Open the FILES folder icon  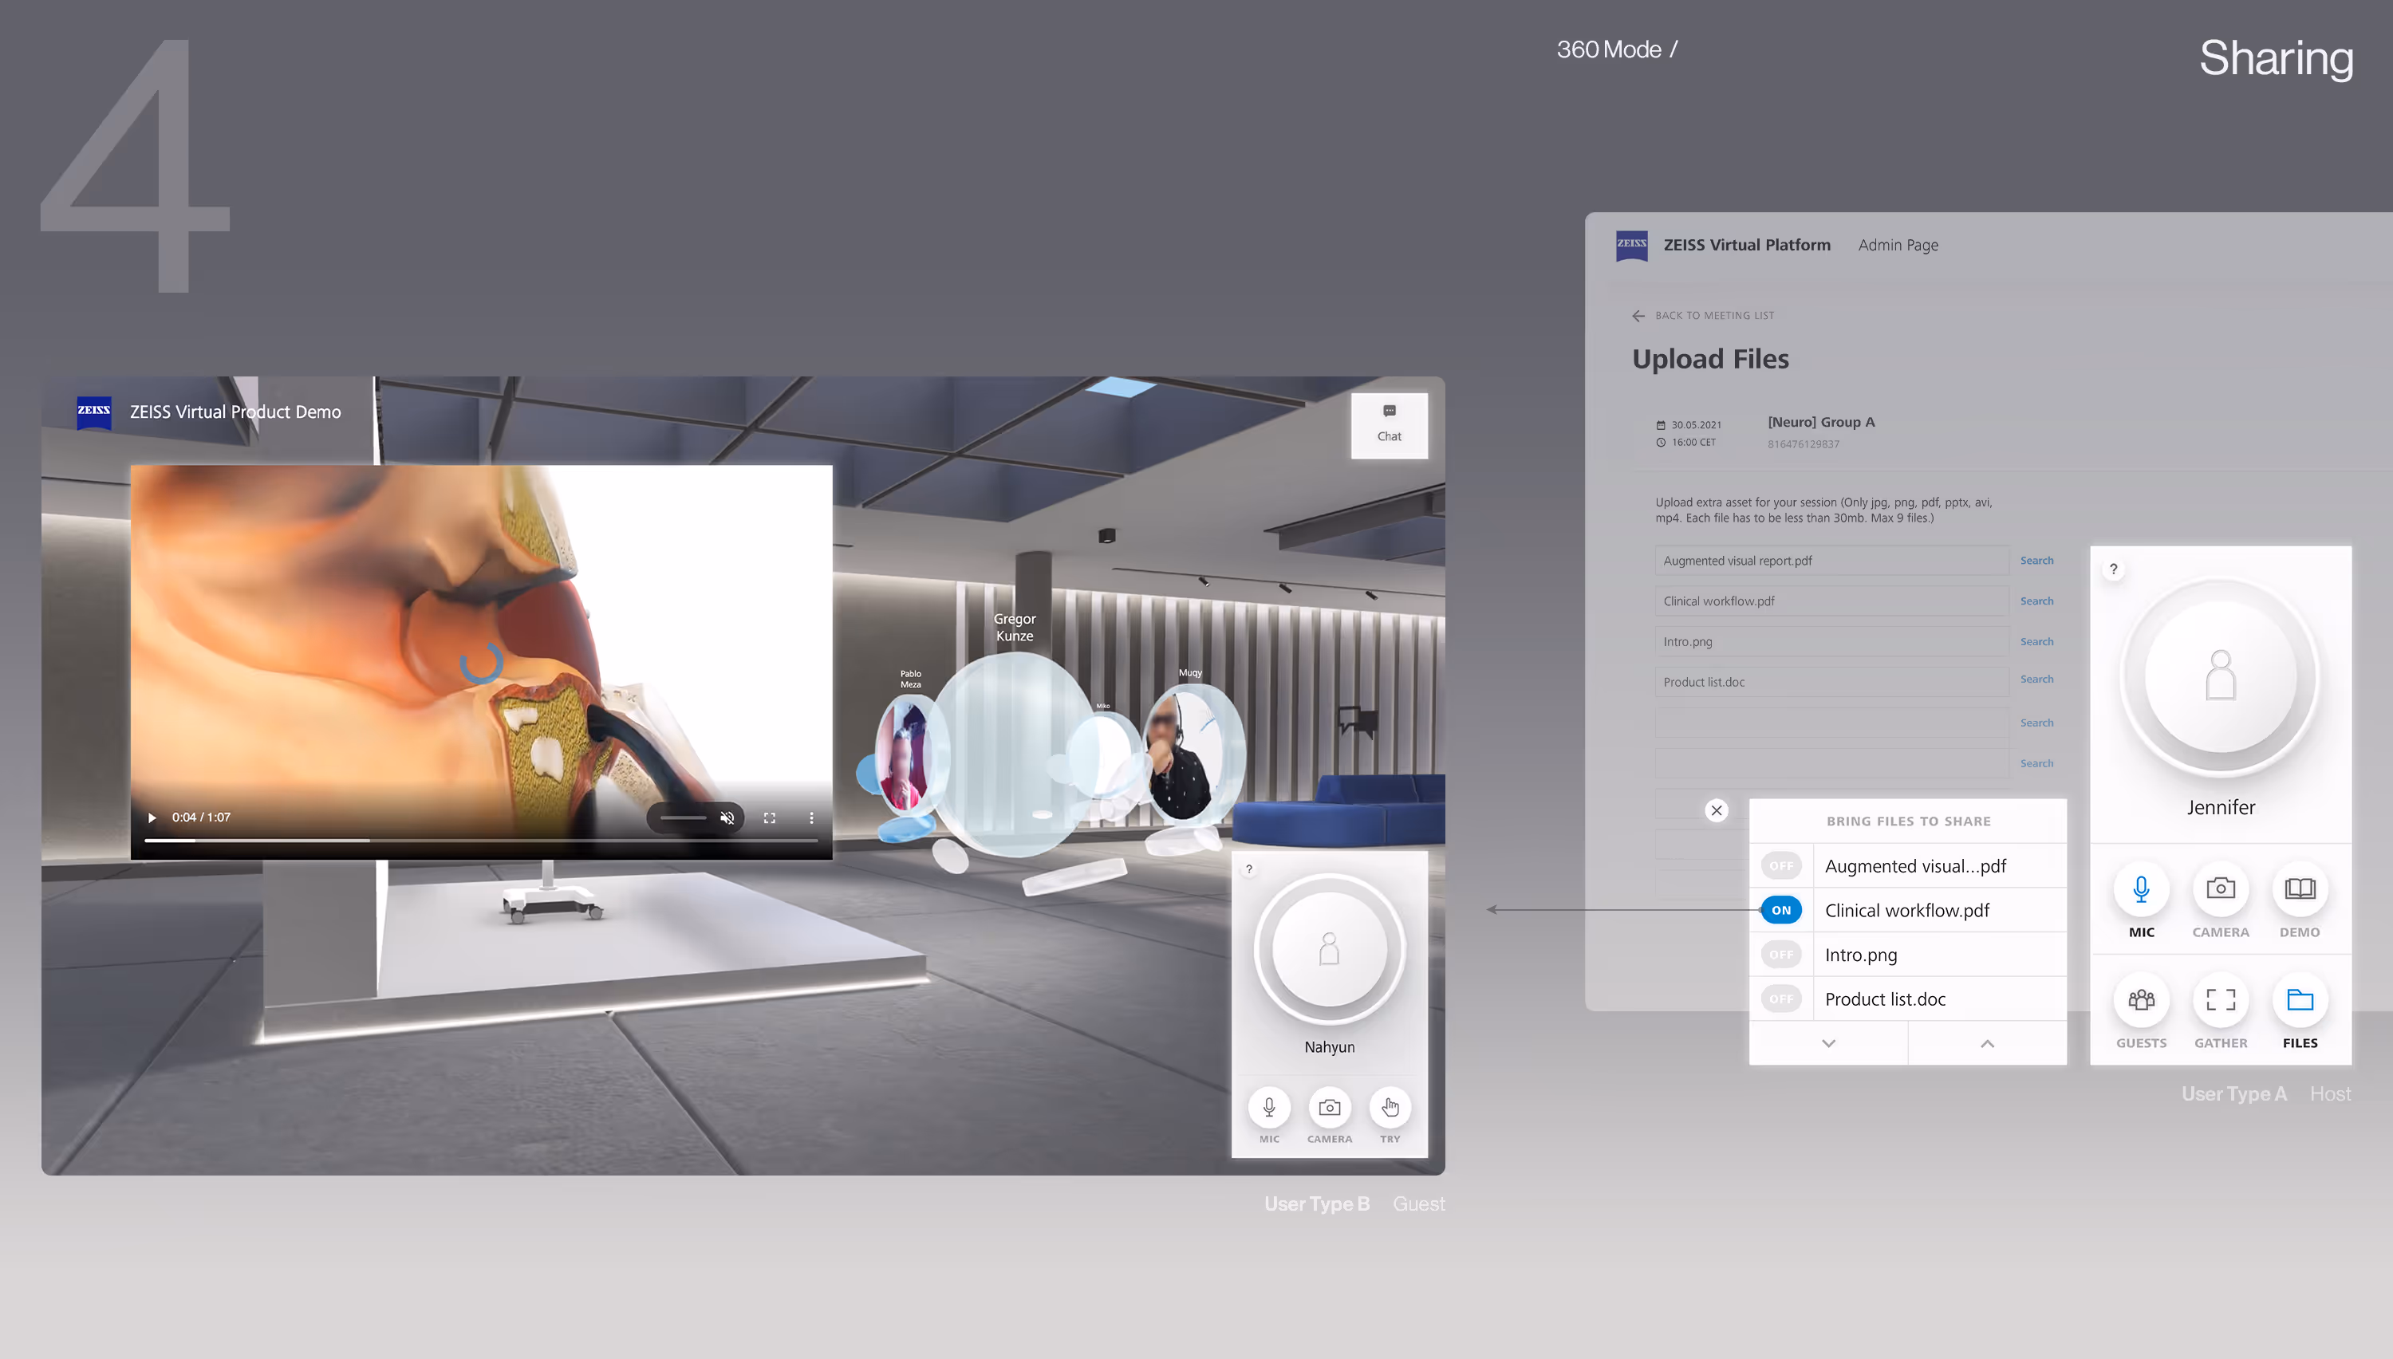(x=2299, y=999)
